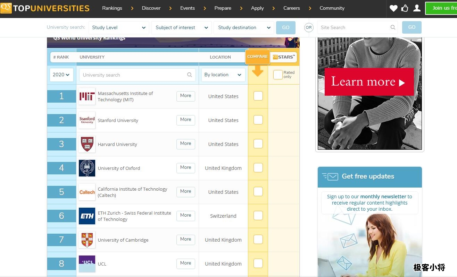Click the Stanford University logo
The height and width of the screenshot is (277, 457).
click(87, 120)
